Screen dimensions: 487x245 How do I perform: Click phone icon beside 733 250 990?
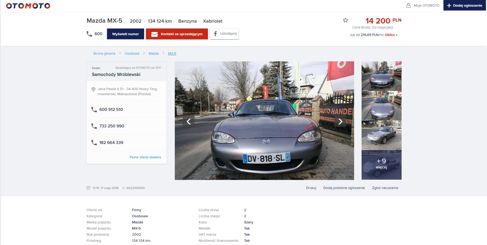point(94,126)
